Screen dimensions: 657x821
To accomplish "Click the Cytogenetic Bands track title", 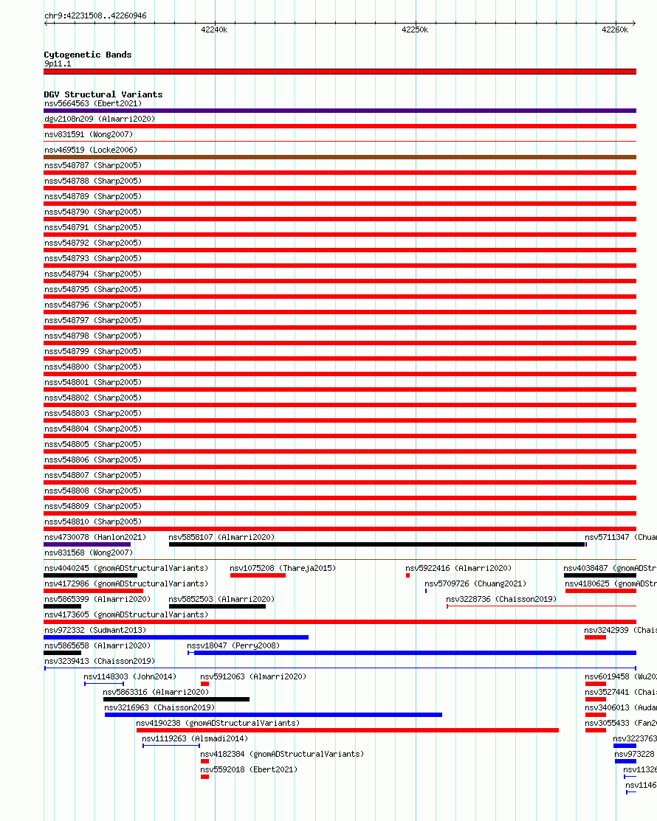I will tap(88, 55).
